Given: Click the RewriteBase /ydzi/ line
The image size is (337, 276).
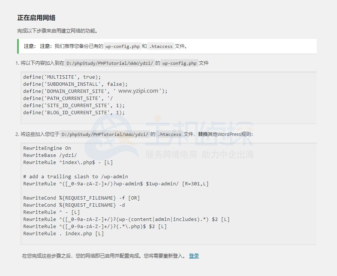Looking at the screenshot, I should click(50, 155).
